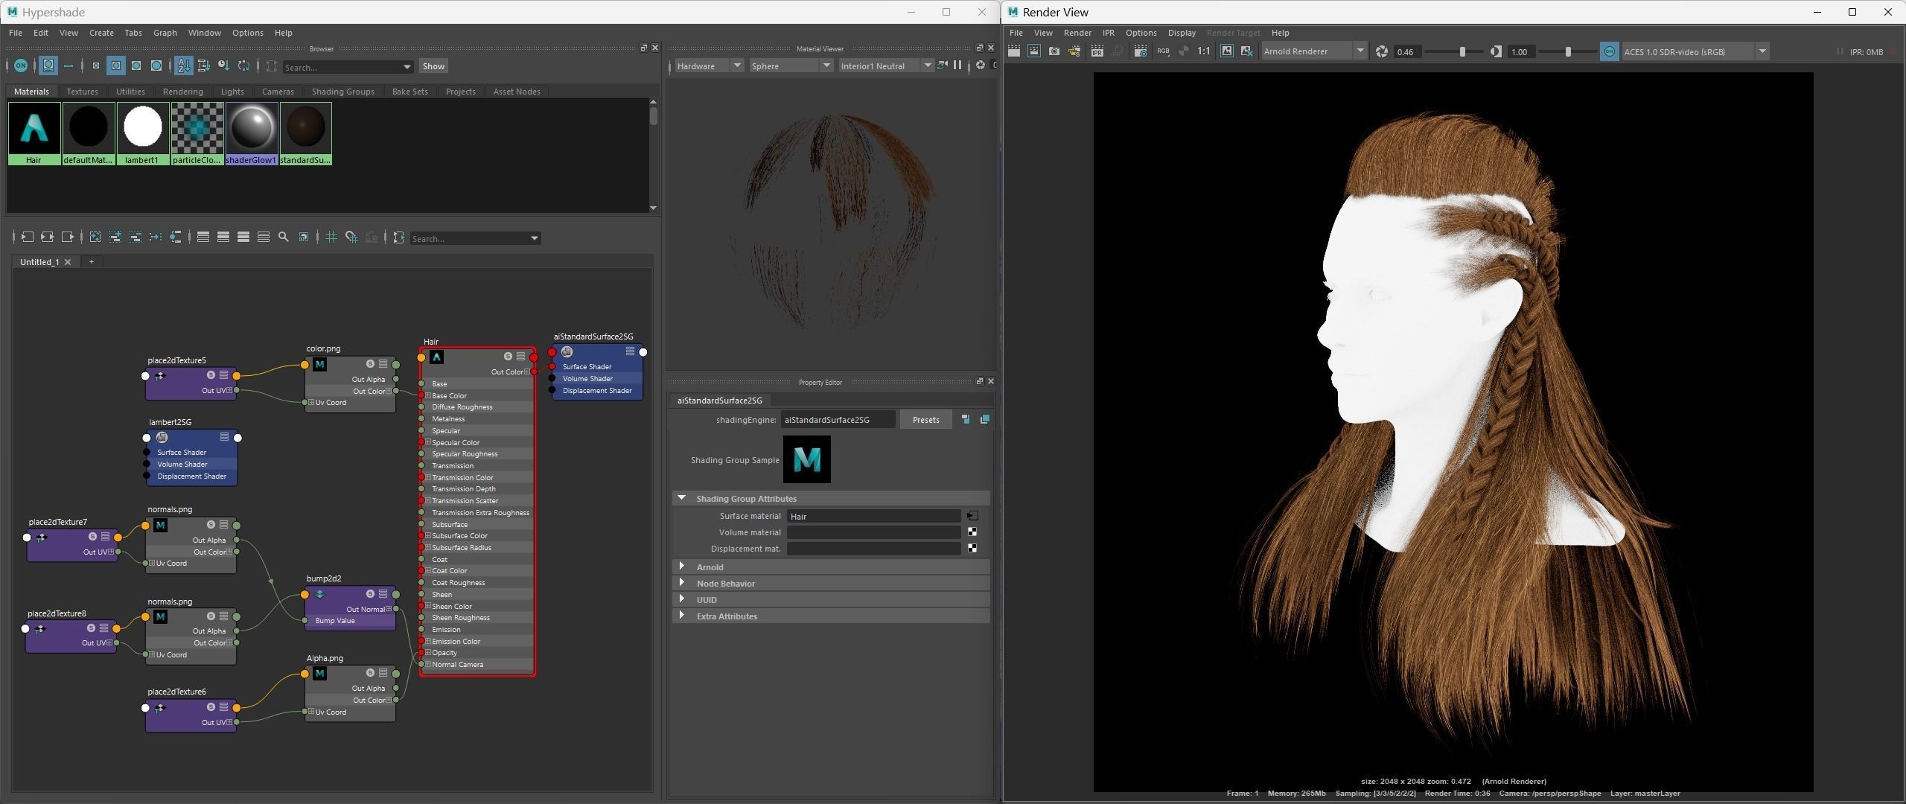Add a new graph tab with plus

pos(92,262)
